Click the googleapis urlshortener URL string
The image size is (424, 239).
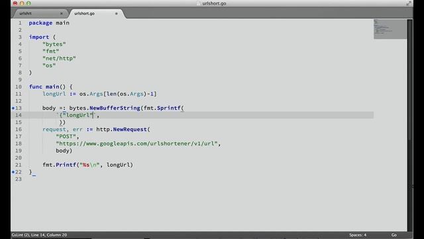[x=136, y=143]
